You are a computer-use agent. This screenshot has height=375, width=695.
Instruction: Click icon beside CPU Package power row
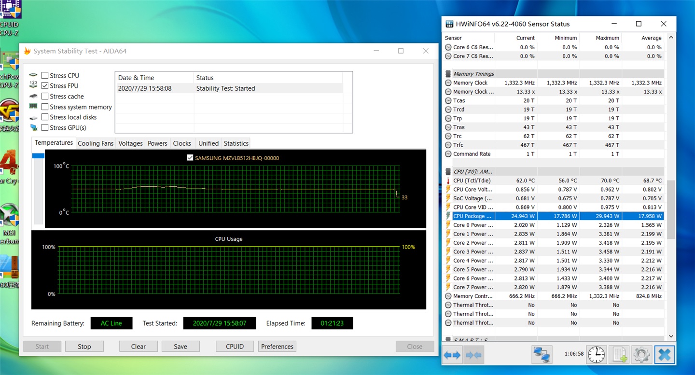[x=448, y=216]
